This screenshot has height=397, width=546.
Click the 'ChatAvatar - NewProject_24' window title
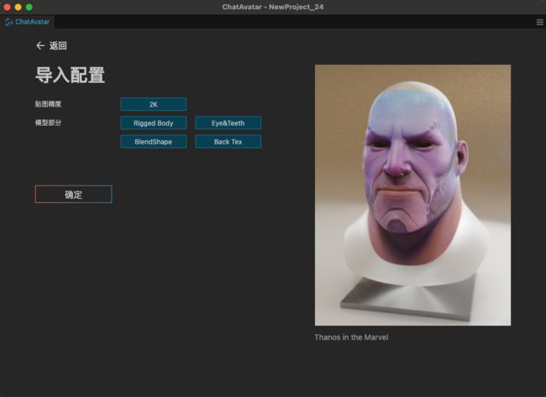click(273, 7)
